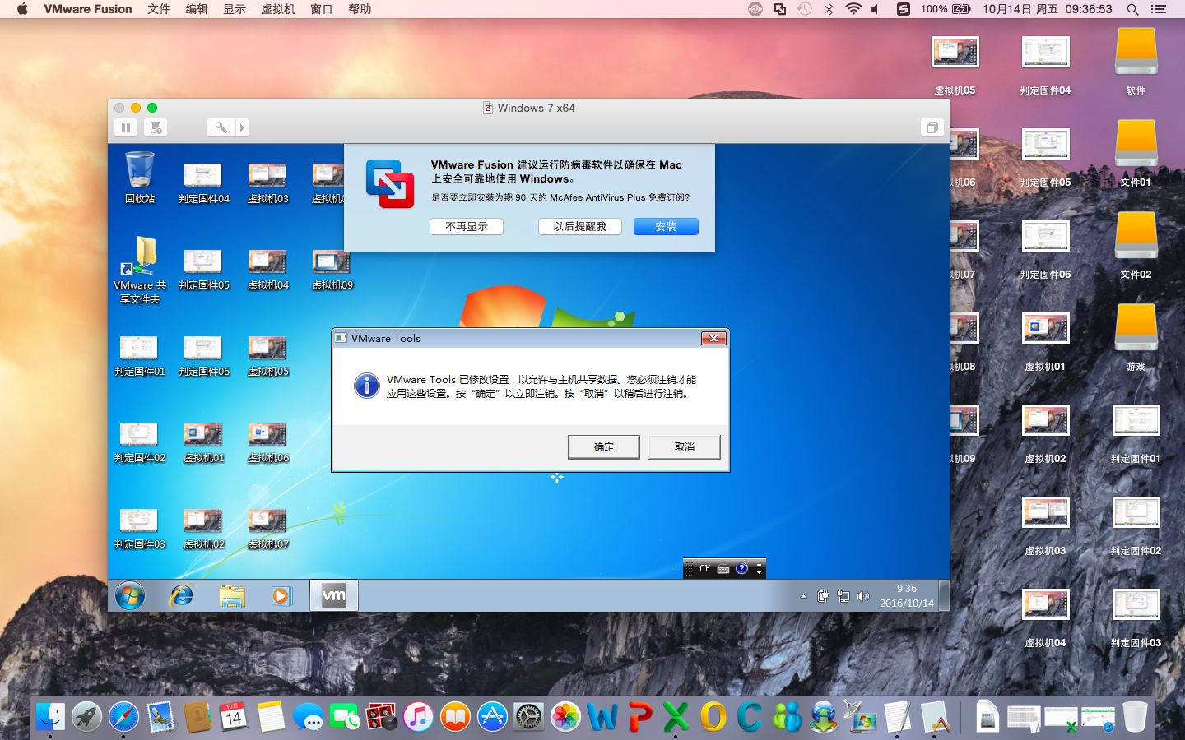Click language bar help question mark
Screen dimensions: 1185x740
click(x=741, y=568)
